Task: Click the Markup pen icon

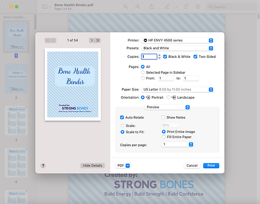Action: click(x=167, y=6)
